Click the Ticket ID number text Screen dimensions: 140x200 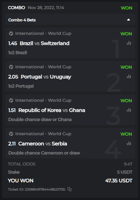[x=45, y=189]
